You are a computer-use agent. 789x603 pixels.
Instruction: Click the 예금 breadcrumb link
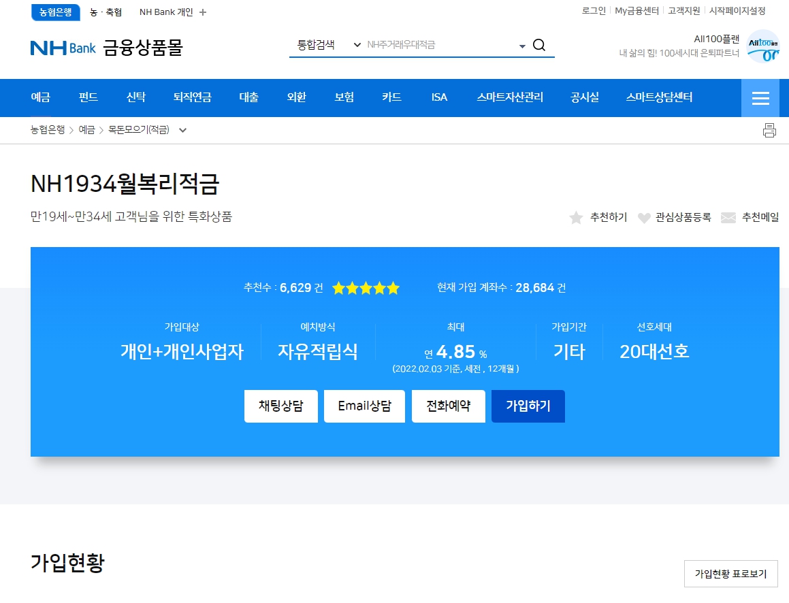coord(86,130)
